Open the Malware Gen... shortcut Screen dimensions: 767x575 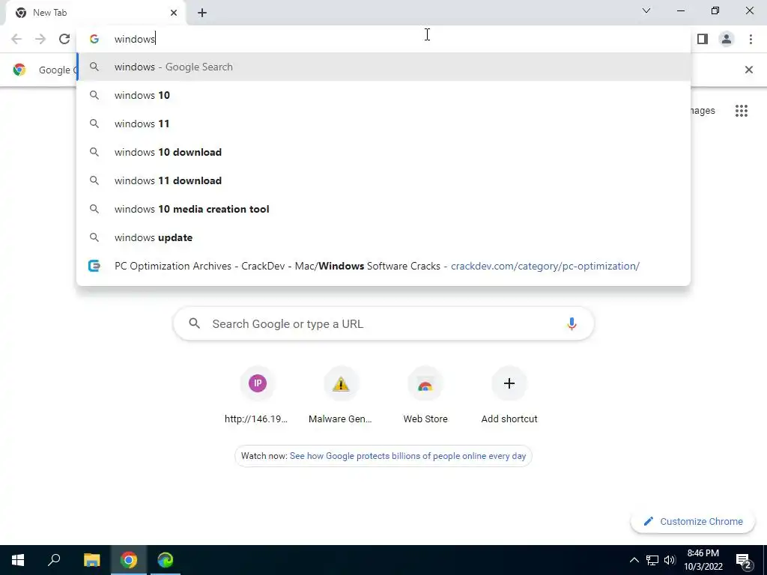click(341, 397)
